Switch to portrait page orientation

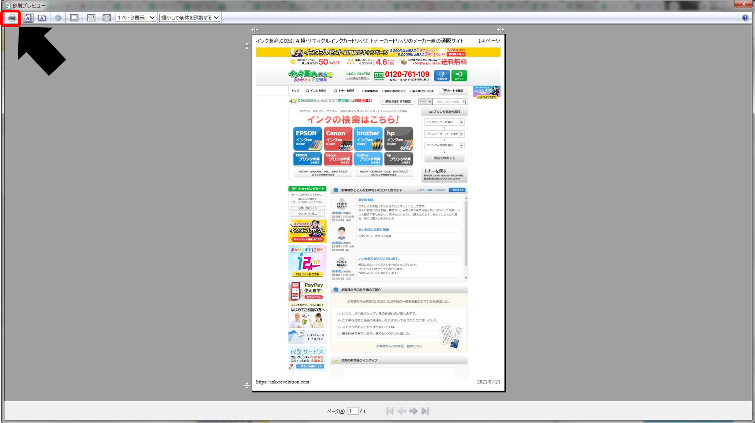point(28,18)
